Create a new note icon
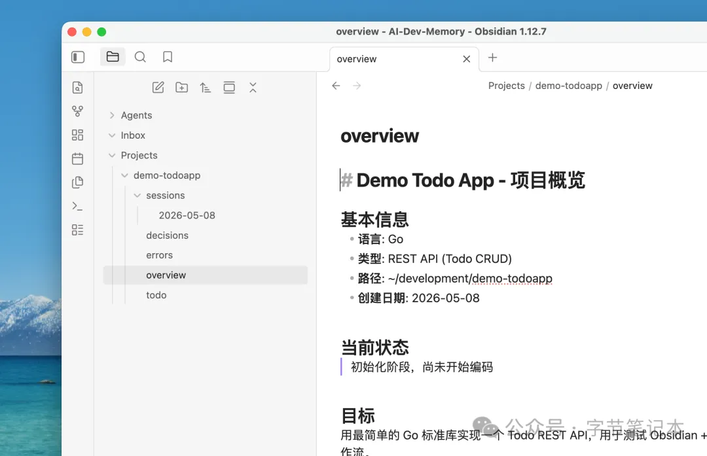This screenshot has width=707, height=456. click(158, 88)
